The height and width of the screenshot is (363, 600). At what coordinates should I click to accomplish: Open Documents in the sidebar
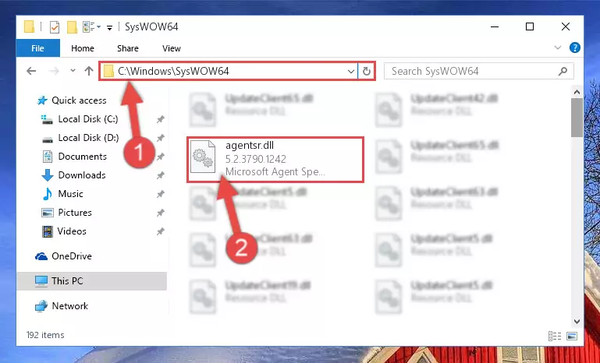82,157
